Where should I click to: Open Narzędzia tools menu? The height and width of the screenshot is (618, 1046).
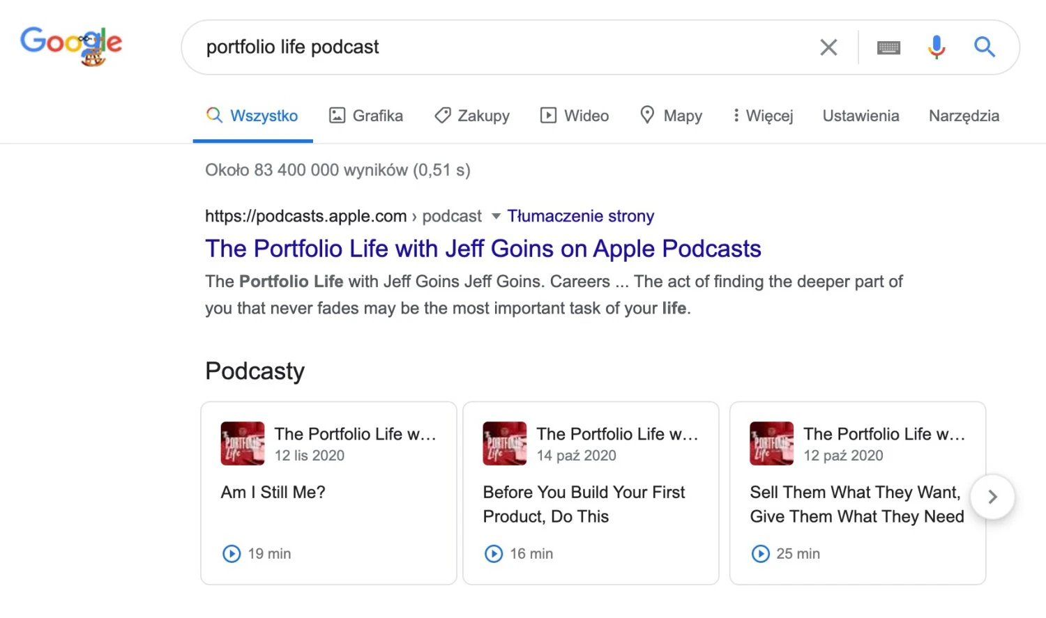(964, 116)
